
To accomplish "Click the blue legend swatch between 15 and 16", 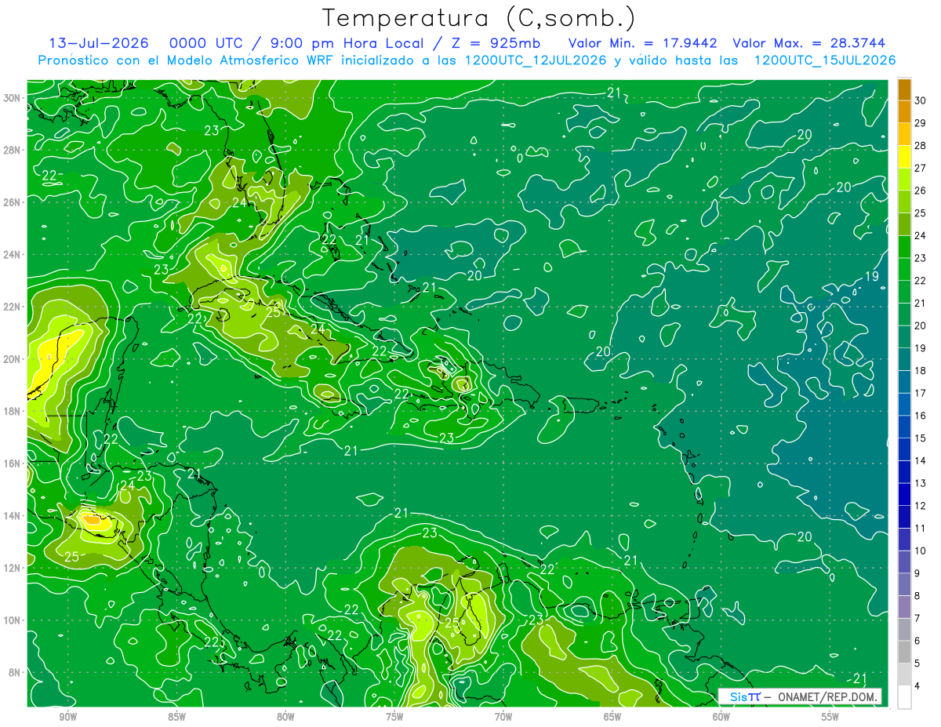I will point(904,427).
